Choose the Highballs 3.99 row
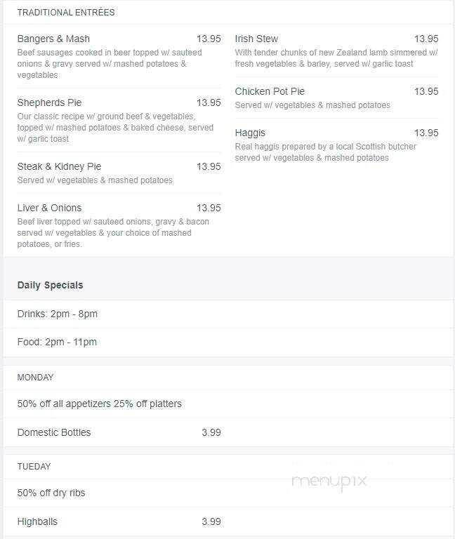Screen dimensions: 455x539 pos(119,522)
